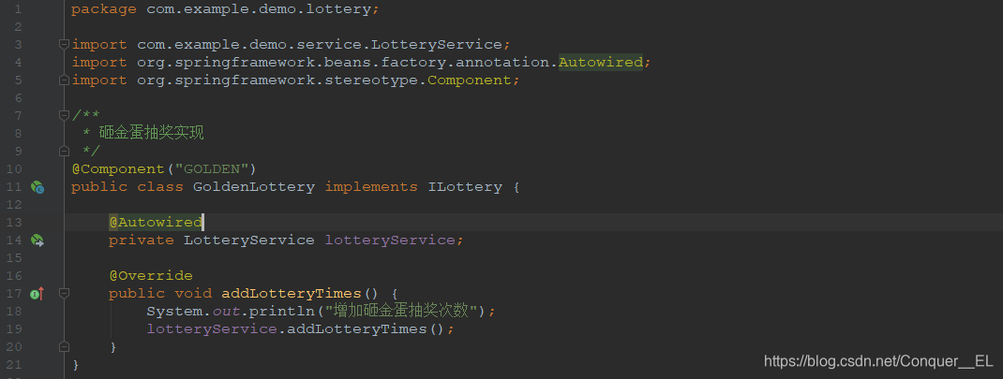Click highlighted Autowired in the import statement
1003x379 pixels.
point(601,62)
